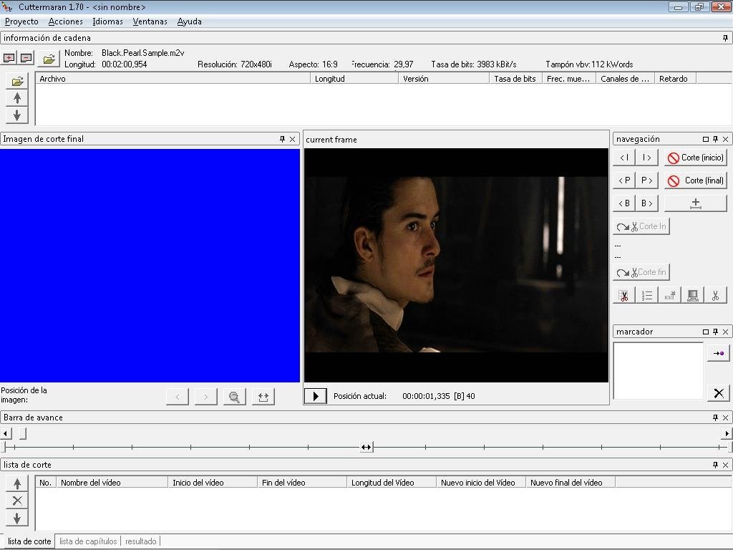Screen dimensions: 733x550
Task: Click the chapter list icon in navegación
Action: [647, 296]
